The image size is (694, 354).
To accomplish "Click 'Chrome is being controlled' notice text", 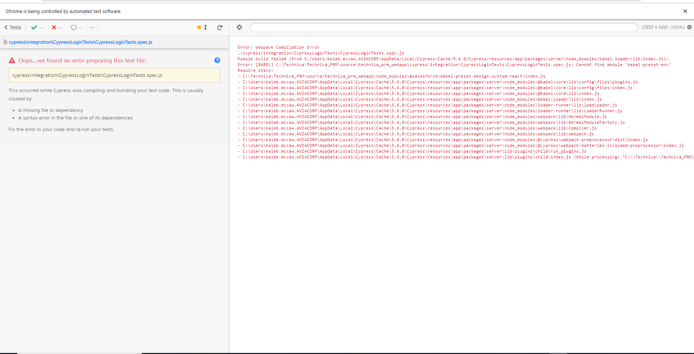I will [64, 12].
